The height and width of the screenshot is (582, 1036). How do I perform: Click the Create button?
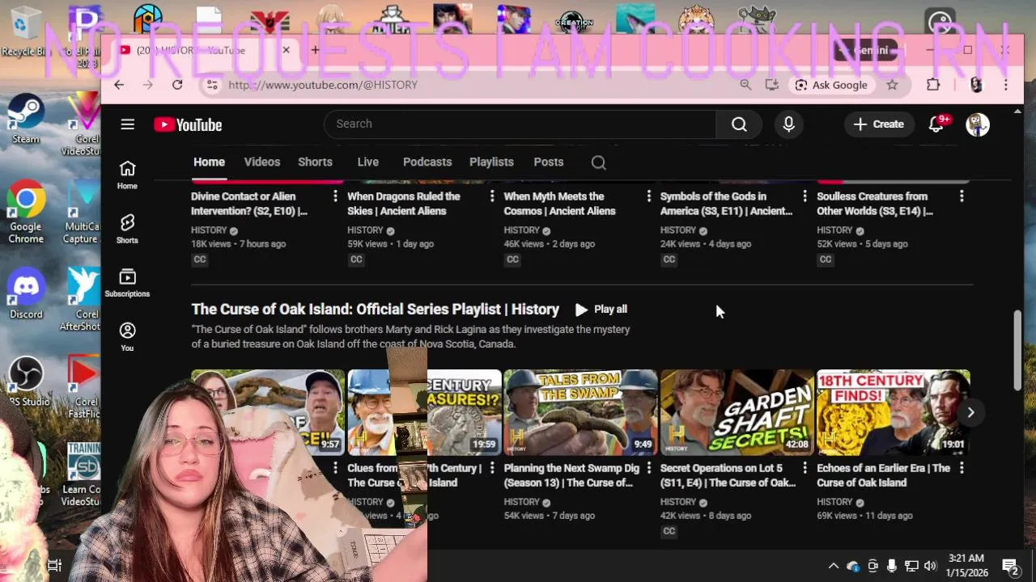coord(878,124)
